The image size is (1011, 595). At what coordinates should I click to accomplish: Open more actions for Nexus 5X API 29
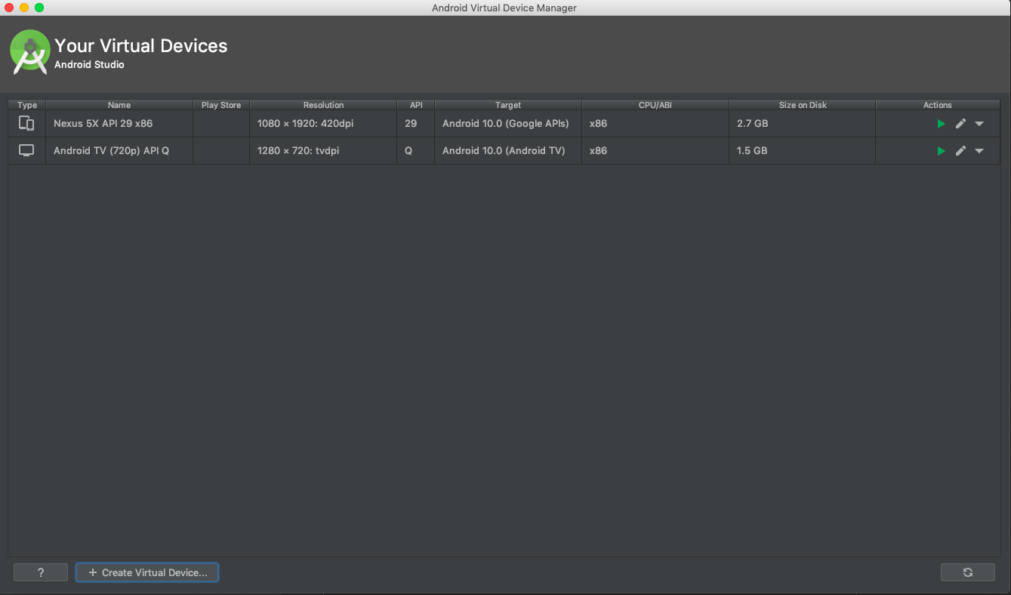(979, 124)
